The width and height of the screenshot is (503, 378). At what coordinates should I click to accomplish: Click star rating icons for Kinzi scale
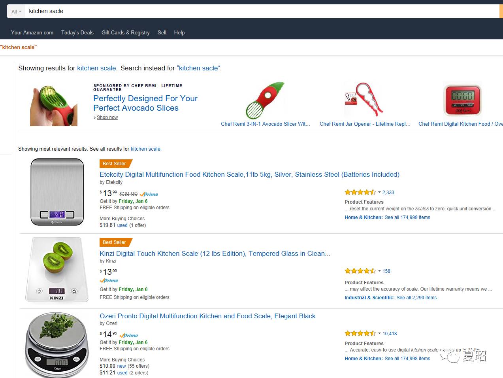pyautogui.click(x=360, y=271)
